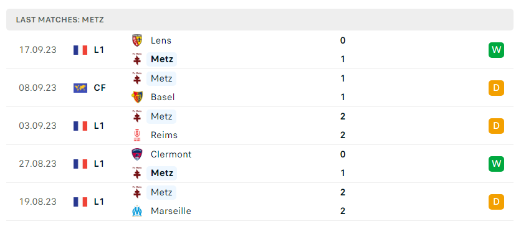Click the green W badge for Clermont match
The image size is (516, 229).
[496, 164]
